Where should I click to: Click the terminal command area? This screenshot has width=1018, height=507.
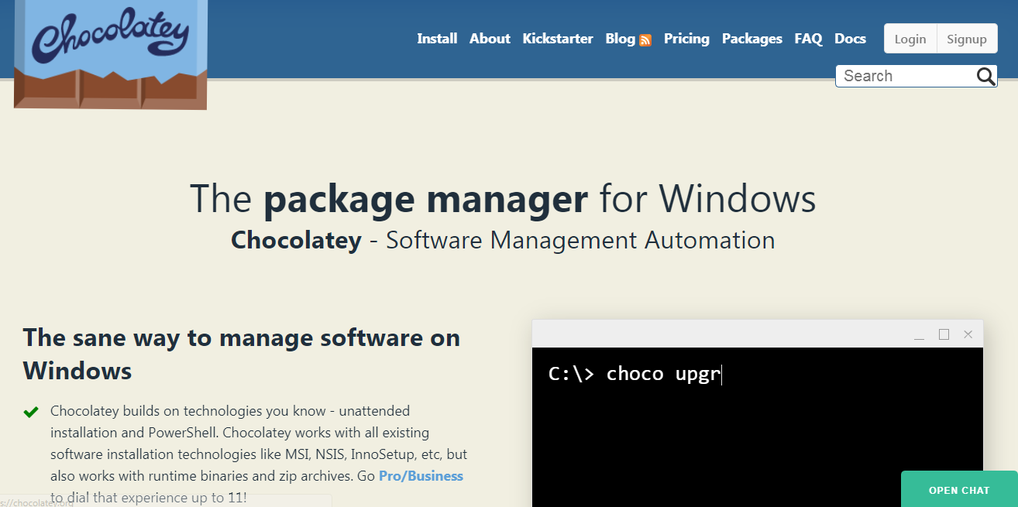click(758, 427)
